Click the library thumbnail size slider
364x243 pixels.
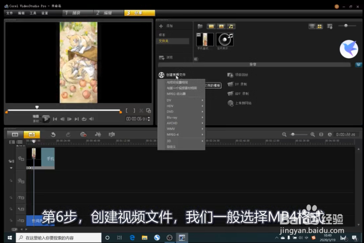pos(346,26)
